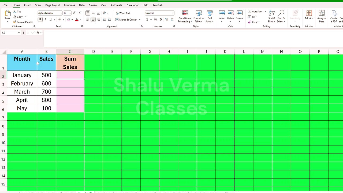Toggle italic formatting

click(45, 19)
